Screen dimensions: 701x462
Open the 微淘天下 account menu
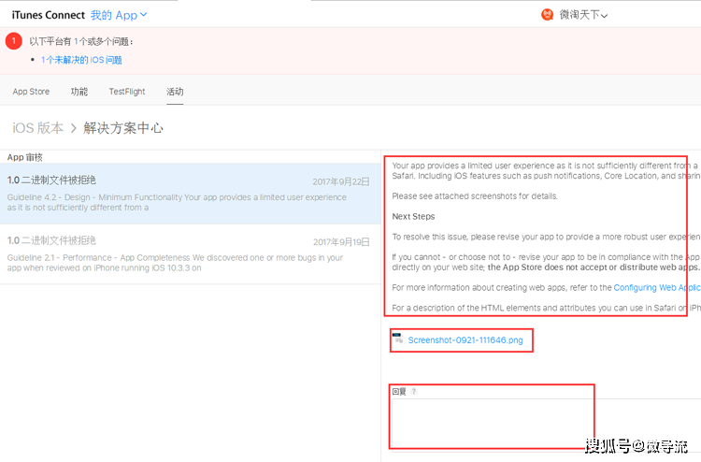click(583, 15)
